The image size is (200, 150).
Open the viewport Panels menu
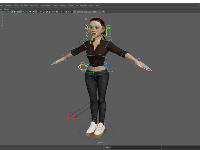pyautogui.click(x=6, y=9)
